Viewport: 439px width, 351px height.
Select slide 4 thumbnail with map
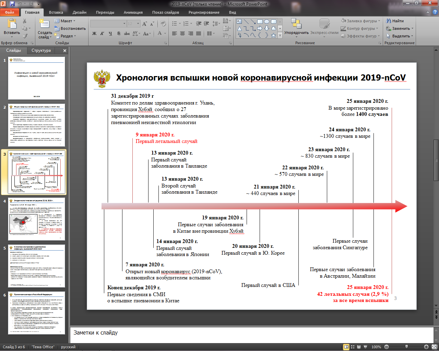point(36,219)
